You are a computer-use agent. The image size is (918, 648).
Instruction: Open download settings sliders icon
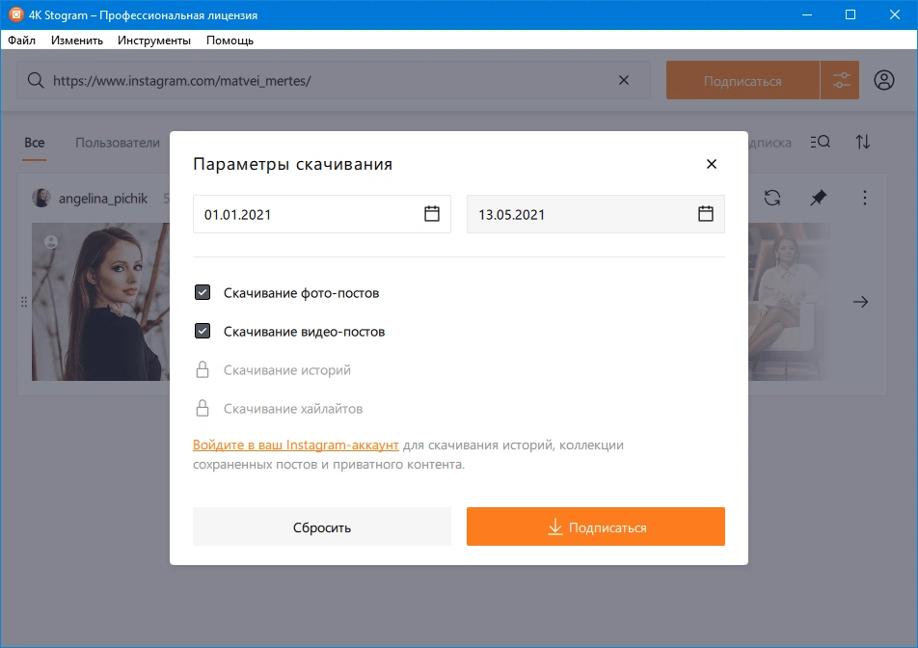click(x=840, y=80)
